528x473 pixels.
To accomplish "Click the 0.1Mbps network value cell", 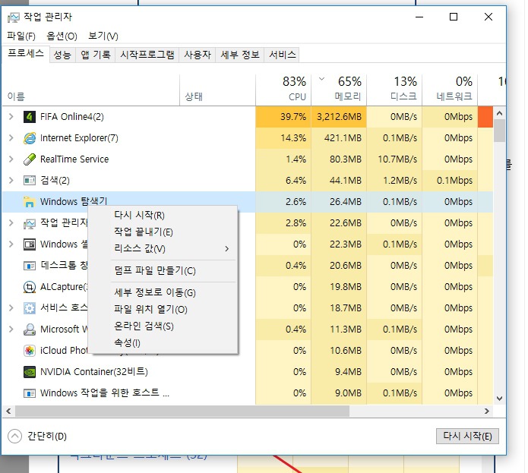I will click(x=450, y=181).
